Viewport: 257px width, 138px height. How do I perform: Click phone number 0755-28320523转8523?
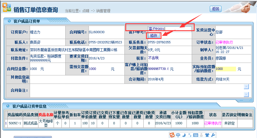(x=105, y=42)
